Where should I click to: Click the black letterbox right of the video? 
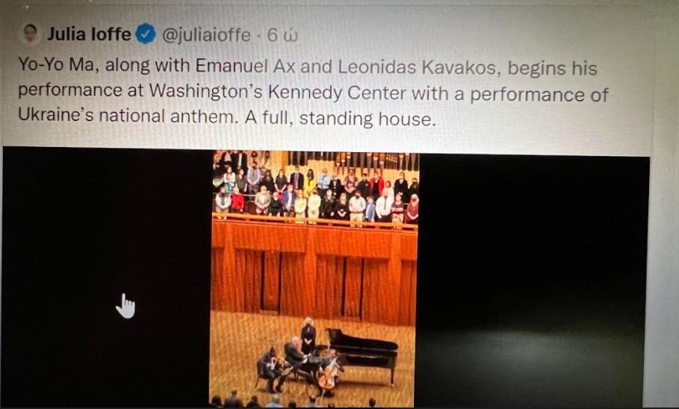(533, 281)
